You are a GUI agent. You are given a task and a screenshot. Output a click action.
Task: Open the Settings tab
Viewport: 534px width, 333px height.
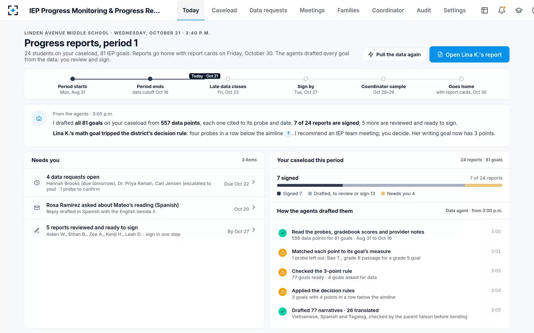tap(455, 10)
